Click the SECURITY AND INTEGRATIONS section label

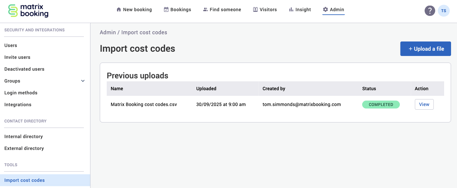pos(34,30)
